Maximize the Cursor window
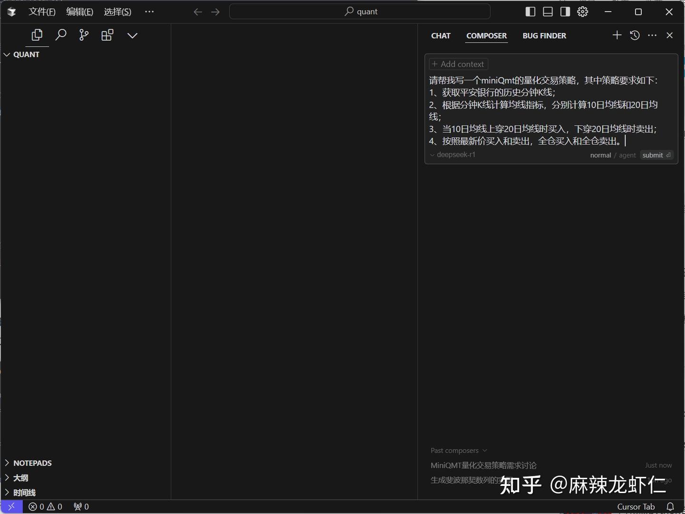The width and height of the screenshot is (685, 514). point(638,12)
